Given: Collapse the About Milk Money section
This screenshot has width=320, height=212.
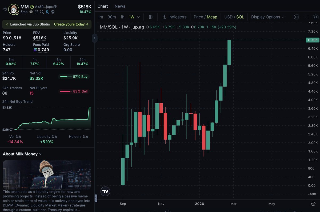Looking at the screenshot, I should pos(41,154).
